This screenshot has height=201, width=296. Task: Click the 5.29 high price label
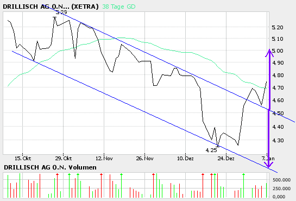pyautogui.click(x=61, y=12)
